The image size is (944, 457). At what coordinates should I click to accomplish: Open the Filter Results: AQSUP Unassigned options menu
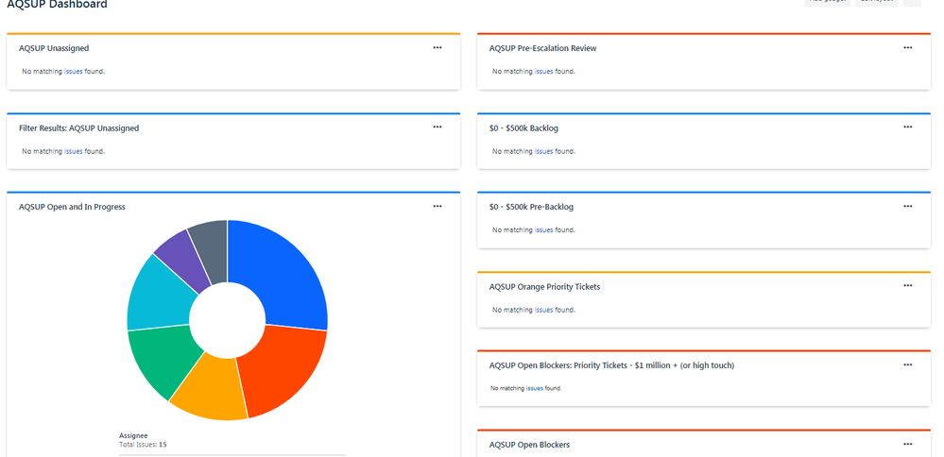[438, 127]
